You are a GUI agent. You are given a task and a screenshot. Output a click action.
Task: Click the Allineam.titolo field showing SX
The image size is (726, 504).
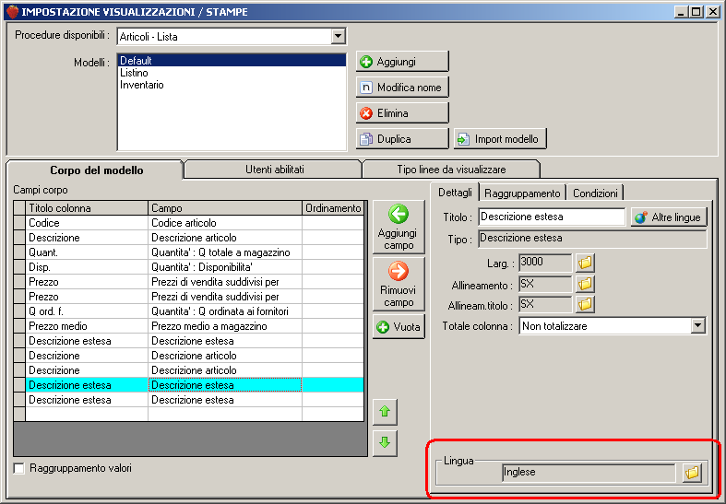point(545,304)
